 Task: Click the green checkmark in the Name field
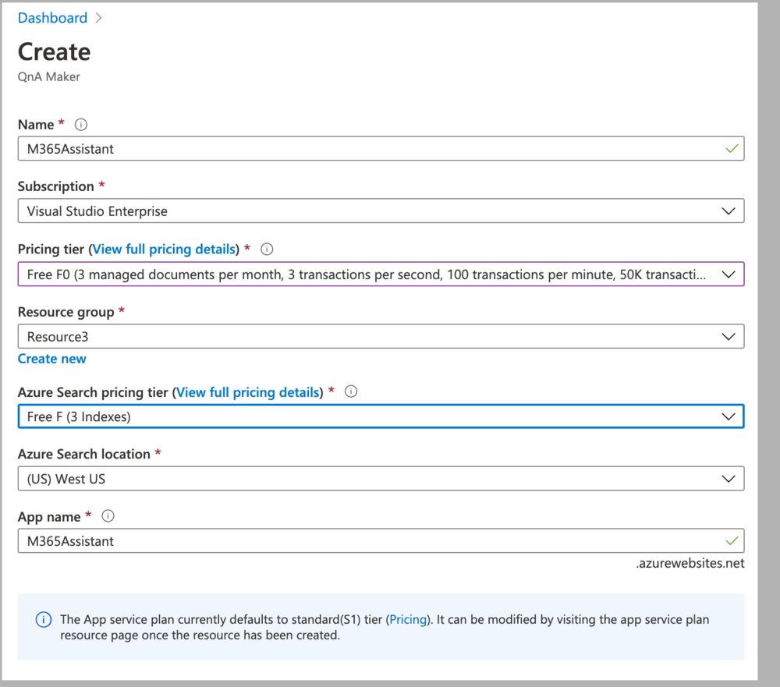point(731,148)
